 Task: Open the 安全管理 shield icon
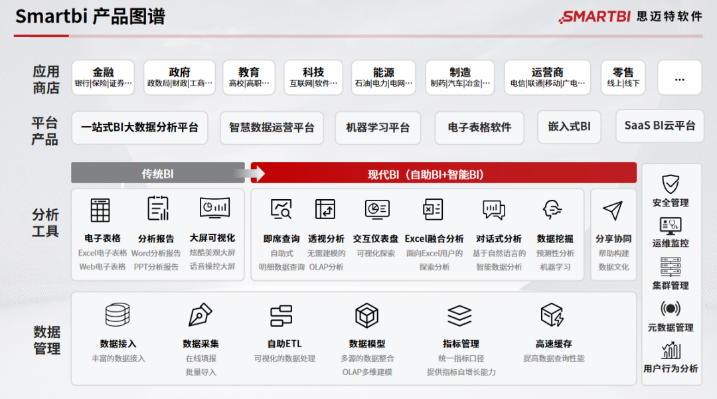coord(671,185)
